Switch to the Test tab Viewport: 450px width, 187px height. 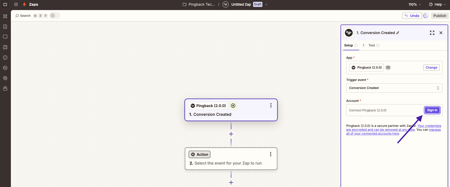(x=374, y=45)
